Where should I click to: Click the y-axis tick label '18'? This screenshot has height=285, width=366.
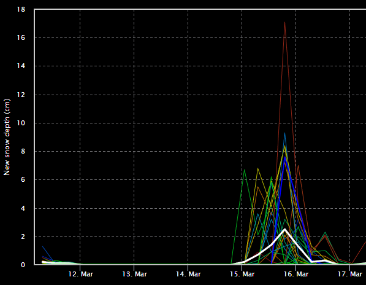coord(21,9)
